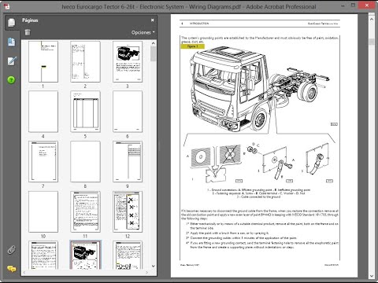
Task: Select page 7 thumbnail
Action: 43,161
